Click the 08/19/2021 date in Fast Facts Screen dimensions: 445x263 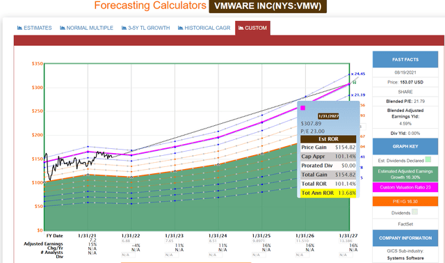(x=405, y=72)
